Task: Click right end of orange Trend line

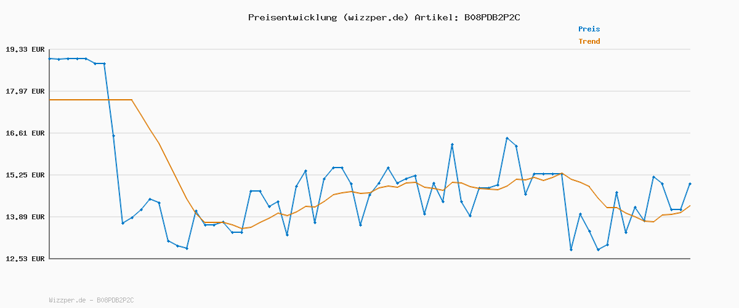Action: pos(690,206)
